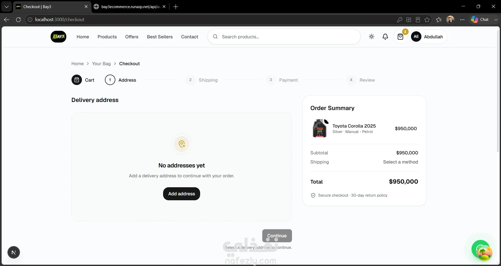Image resolution: width=501 pixels, height=266 pixels.
Task: Open a new browser tab
Action: [x=176, y=7]
